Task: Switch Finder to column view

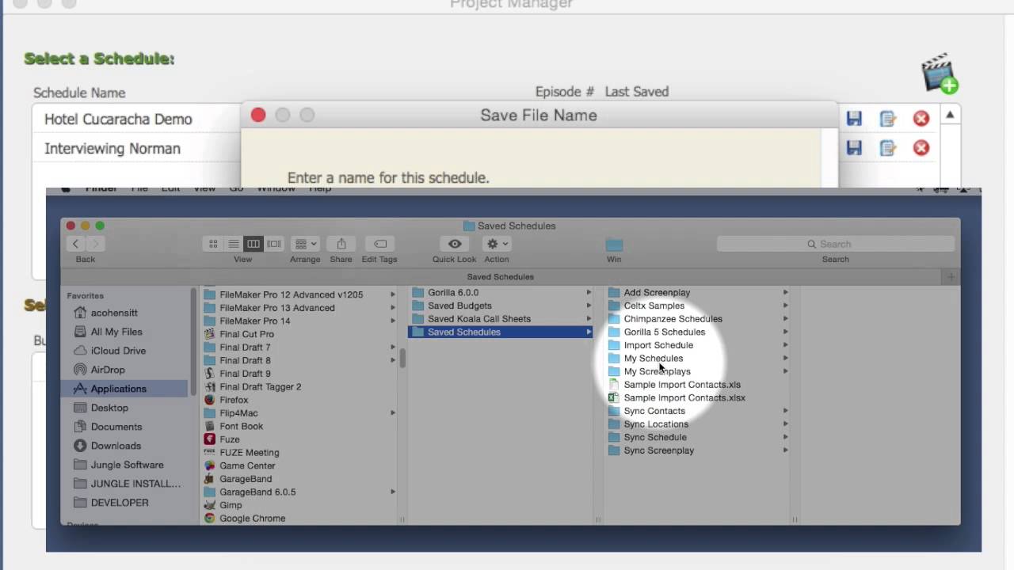Action: pos(253,244)
